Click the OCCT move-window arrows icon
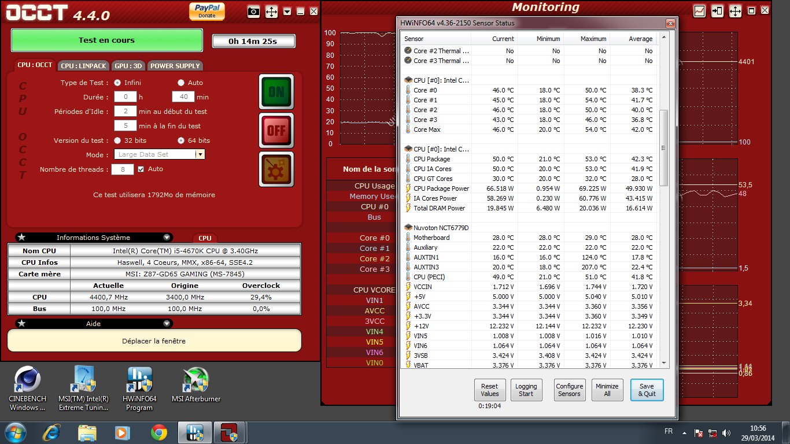The width and height of the screenshot is (790, 444). (271, 11)
